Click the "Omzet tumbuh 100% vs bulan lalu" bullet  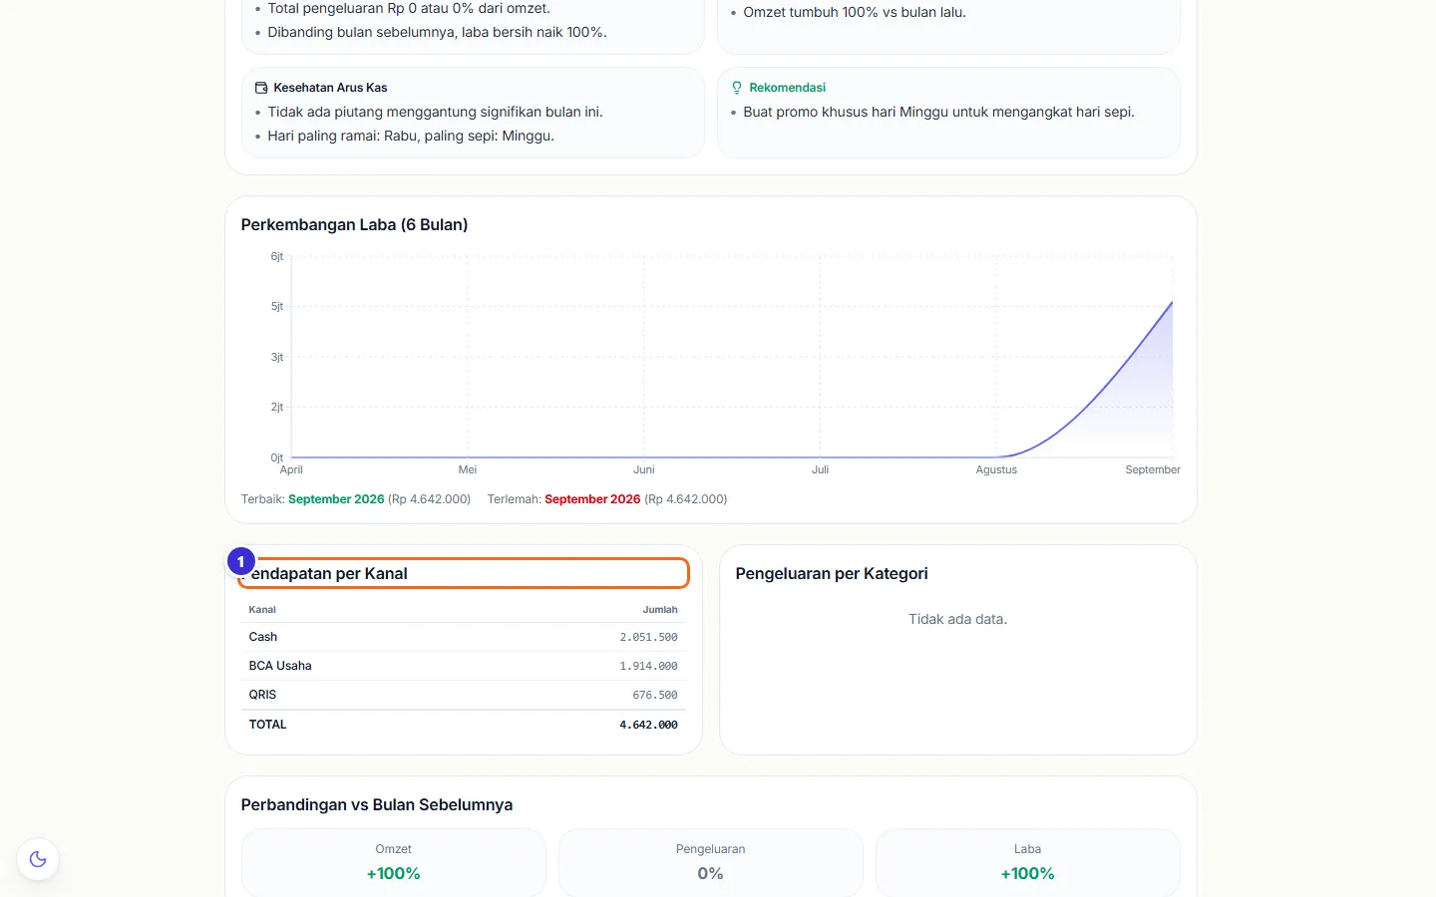(x=855, y=12)
